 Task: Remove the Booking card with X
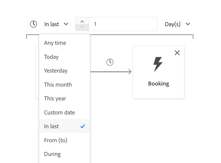[x=177, y=53]
